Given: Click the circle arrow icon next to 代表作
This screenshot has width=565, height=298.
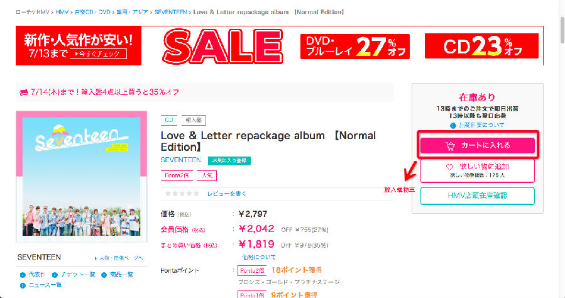Looking at the screenshot, I should [x=23, y=275].
